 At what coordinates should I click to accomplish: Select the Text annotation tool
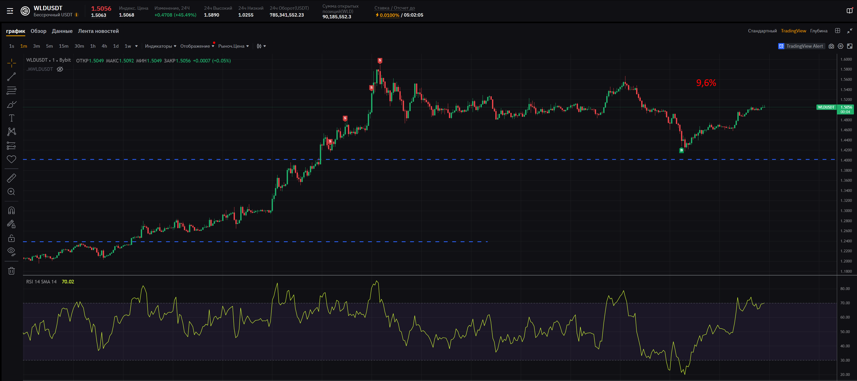11,118
